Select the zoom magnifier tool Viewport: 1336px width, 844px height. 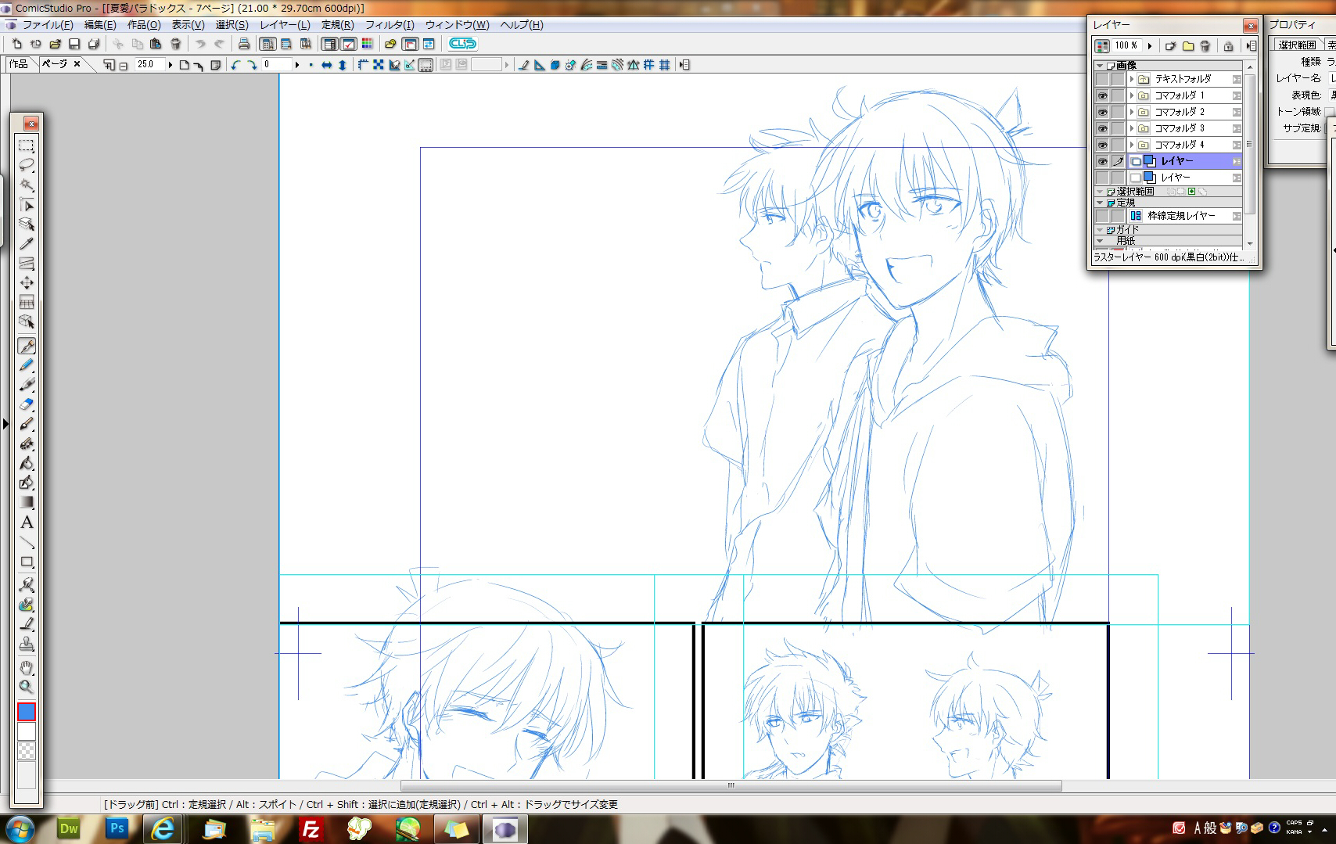point(27,688)
